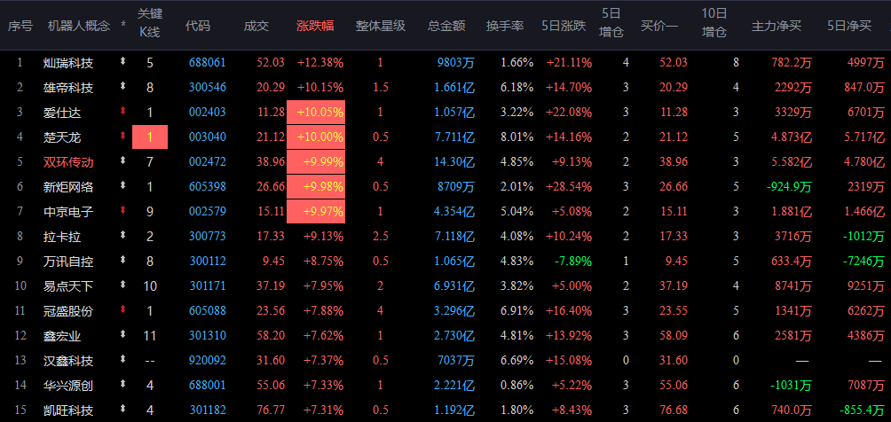Click the marker icon beside 华兴源创
This screenshot has width=891, height=422.
coord(122,385)
